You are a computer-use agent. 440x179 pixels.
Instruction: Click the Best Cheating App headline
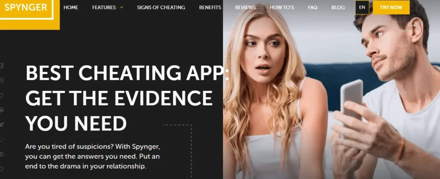click(127, 98)
